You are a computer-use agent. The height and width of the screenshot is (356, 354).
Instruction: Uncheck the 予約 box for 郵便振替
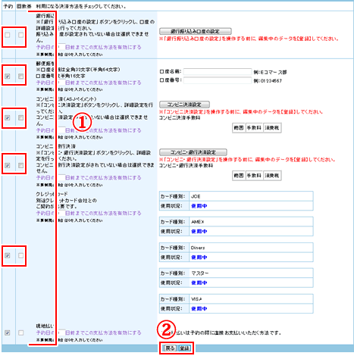pos(8,76)
